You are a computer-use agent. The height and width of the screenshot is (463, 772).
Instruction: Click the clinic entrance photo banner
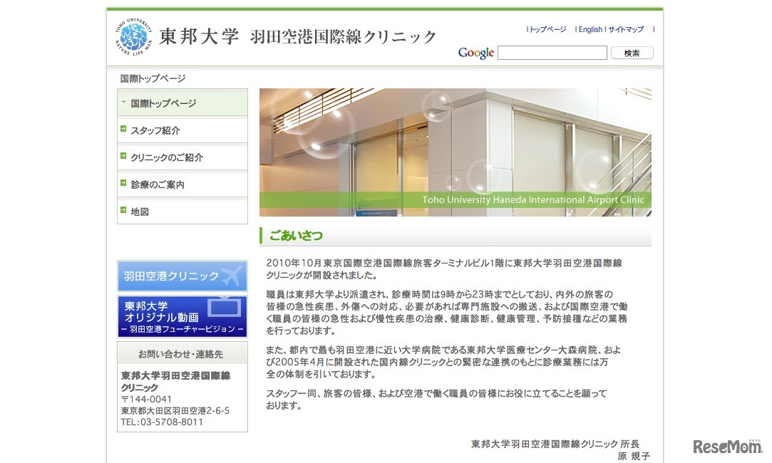point(456,152)
